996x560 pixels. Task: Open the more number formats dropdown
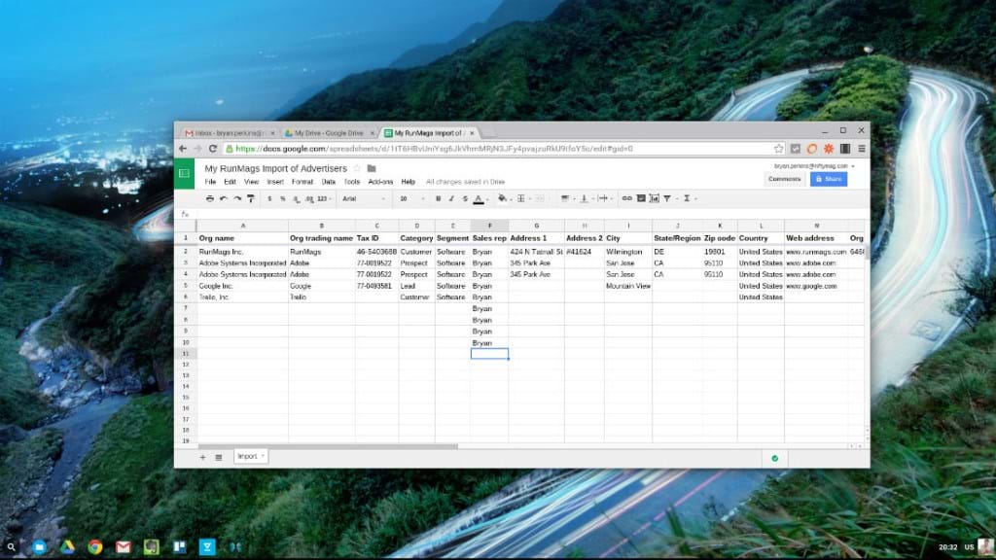pos(324,198)
